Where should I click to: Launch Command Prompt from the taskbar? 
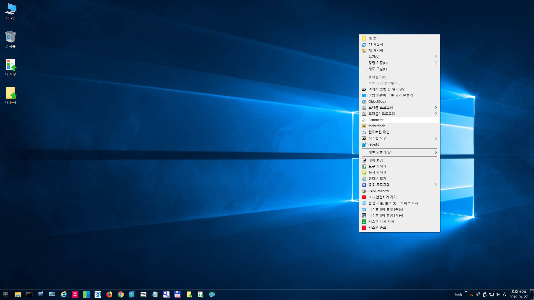29,294
